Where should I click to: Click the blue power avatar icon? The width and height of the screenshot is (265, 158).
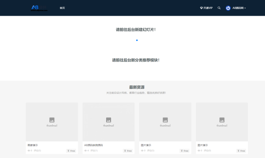point(228,8)
